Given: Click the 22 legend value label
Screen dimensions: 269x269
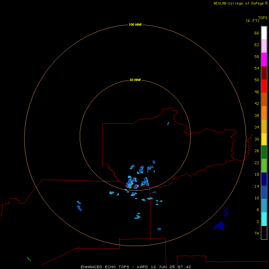Looking at the screenshot, I should [257, 163].
